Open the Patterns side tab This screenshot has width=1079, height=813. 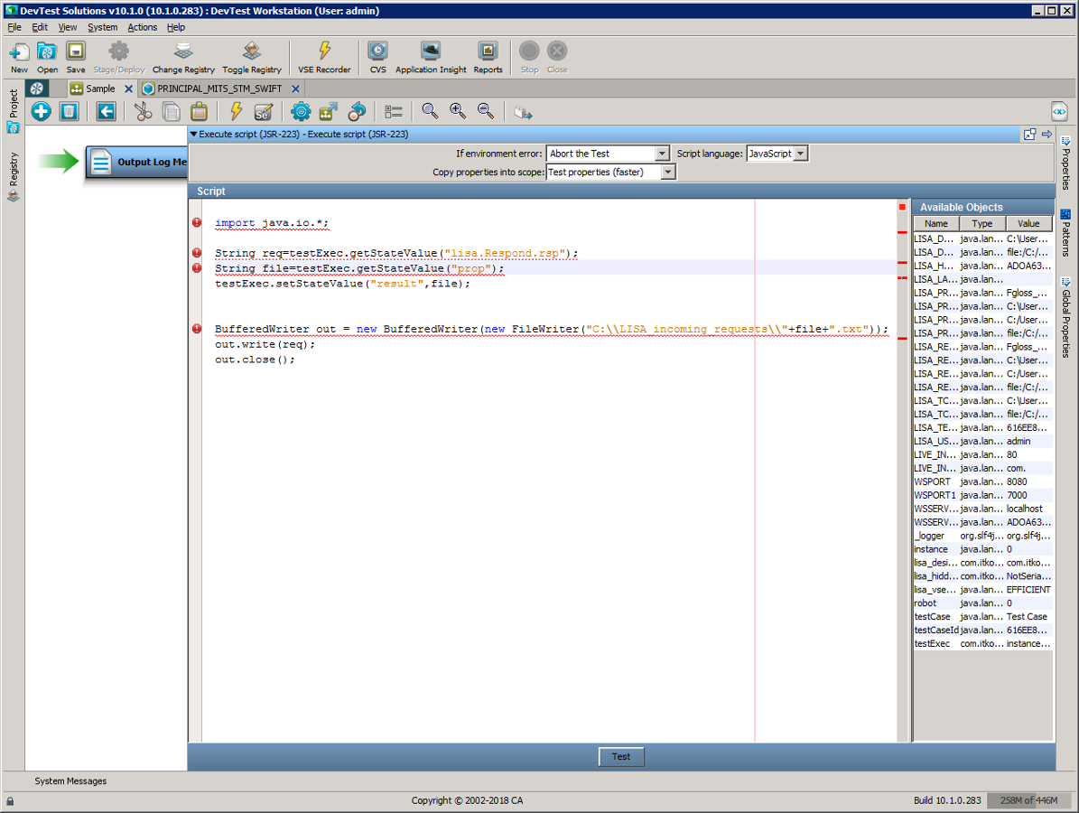(x=1065, y=233)
